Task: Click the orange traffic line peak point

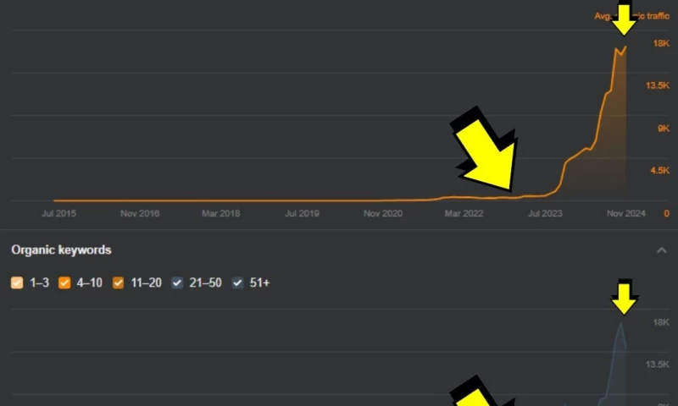Action: point(625,47)
